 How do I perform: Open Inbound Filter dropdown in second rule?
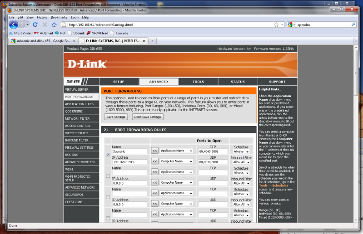tap(241, 183)
